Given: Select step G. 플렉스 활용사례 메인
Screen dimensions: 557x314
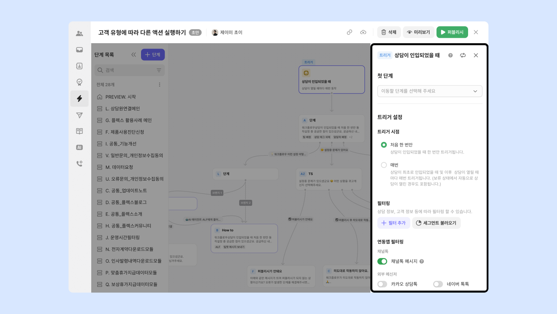Looking at the screenshot, I should pyautogui.click(x=130, y=120).
